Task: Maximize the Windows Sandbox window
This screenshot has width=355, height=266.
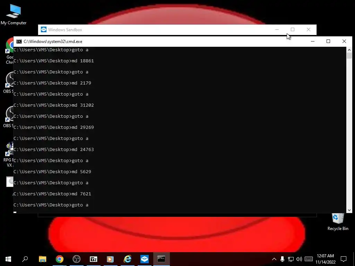Action: (293, 30)
